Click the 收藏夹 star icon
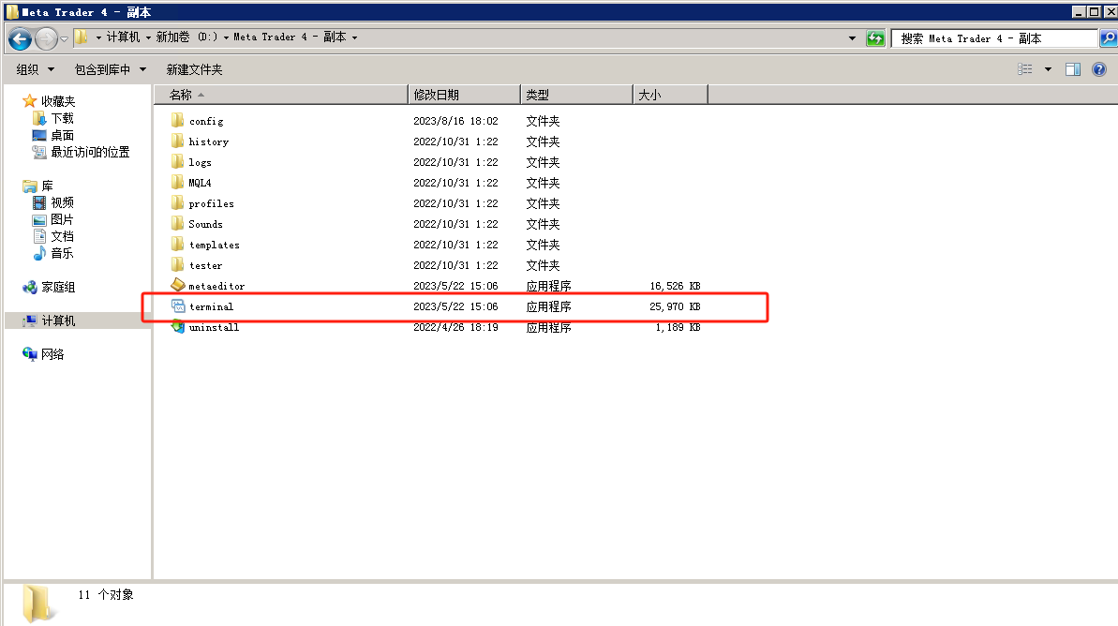Image resolution: width=1118 pixels, height=626 pixels. pyautogui.click(x=29, y=101)
